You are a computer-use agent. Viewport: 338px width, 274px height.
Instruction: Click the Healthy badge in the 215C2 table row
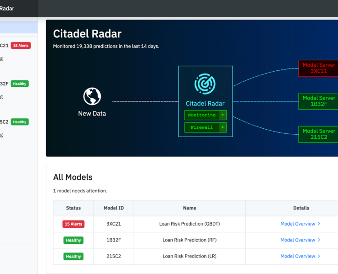73,256
